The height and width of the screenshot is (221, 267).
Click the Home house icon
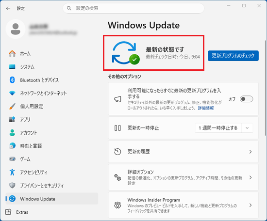coord(12,53)
